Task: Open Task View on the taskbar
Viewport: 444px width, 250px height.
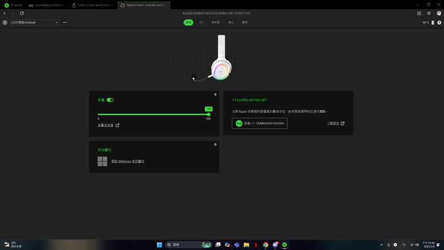Action: (218, 245)
